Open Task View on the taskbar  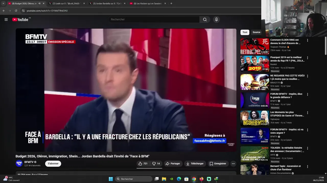click(x=157, y=179)
